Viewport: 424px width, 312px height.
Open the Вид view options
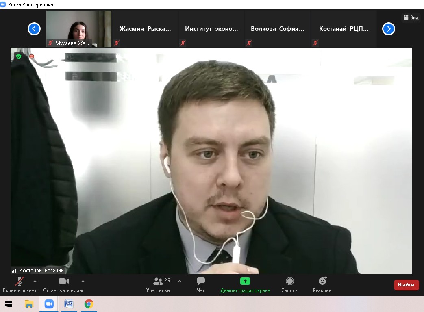point(411,17)
